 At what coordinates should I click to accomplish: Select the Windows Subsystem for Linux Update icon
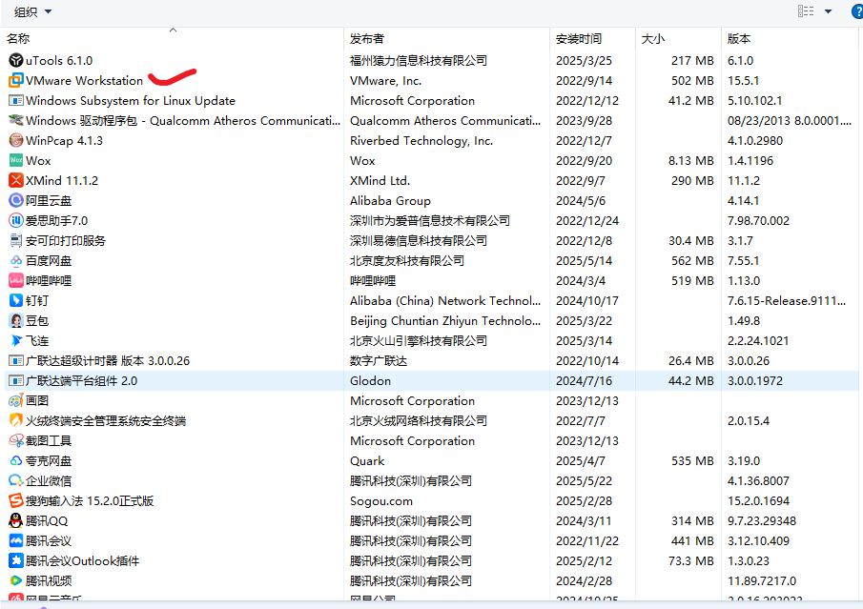pyautogui.click(x=16, y=101)
